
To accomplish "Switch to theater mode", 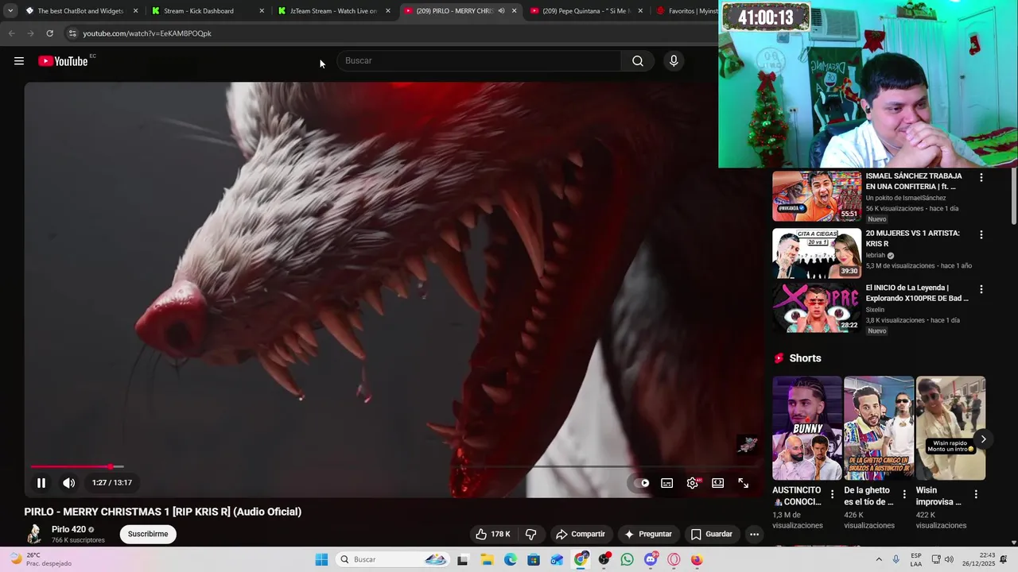I will tap(718, 482).
